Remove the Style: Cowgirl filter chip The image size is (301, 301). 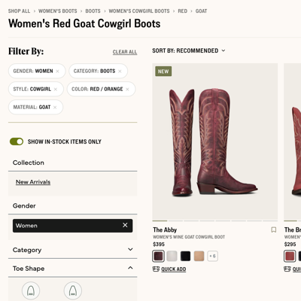(56, 90)
